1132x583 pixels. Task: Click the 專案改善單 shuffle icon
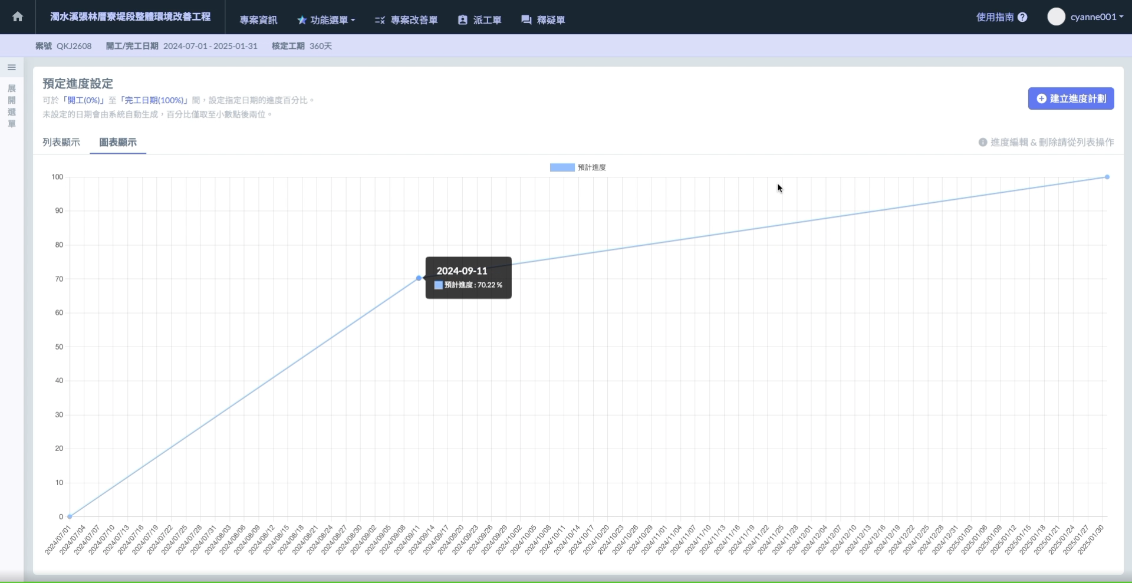click(x=380, y=20)
